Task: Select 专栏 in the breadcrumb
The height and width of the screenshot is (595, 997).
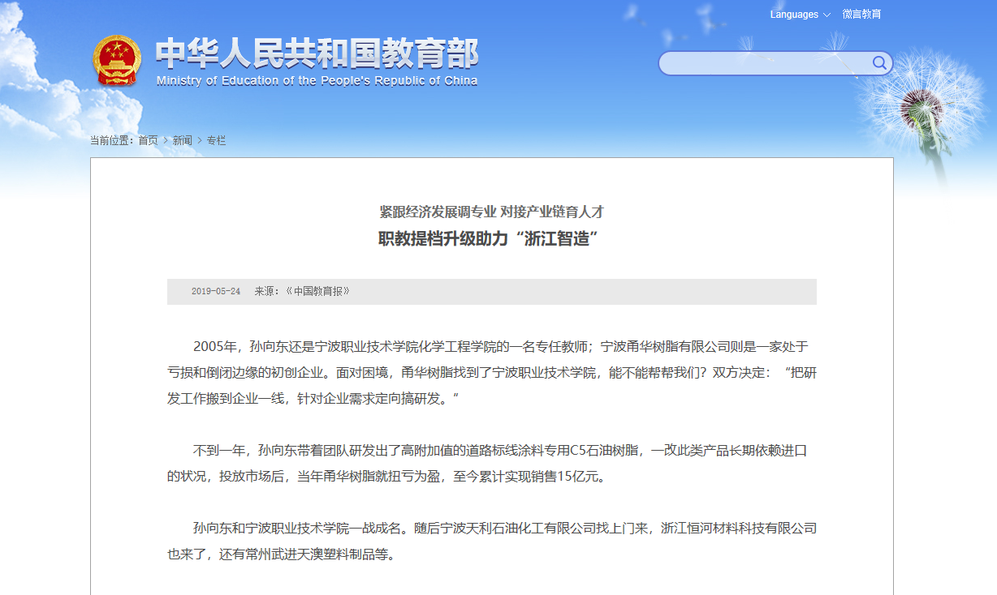Action: [x=216, y=141]
